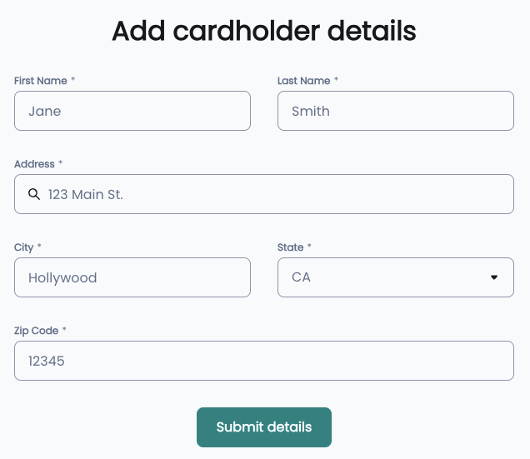This screenshot has height=459, width=530.
Task: Click the Zip Code label text
Action: tap(36, 331)
